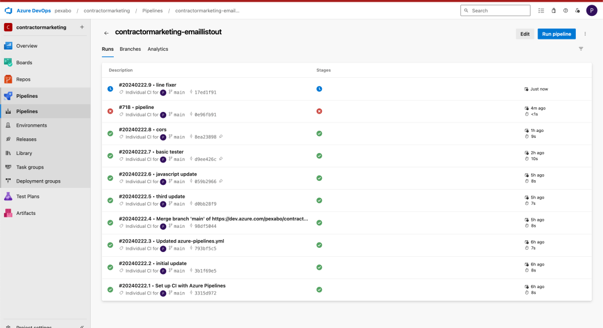Image resolution: width=603 pixels, height=328 pixels.
Task: Open the marketplace shopping bag icon
Action: (x=553, y=11)
